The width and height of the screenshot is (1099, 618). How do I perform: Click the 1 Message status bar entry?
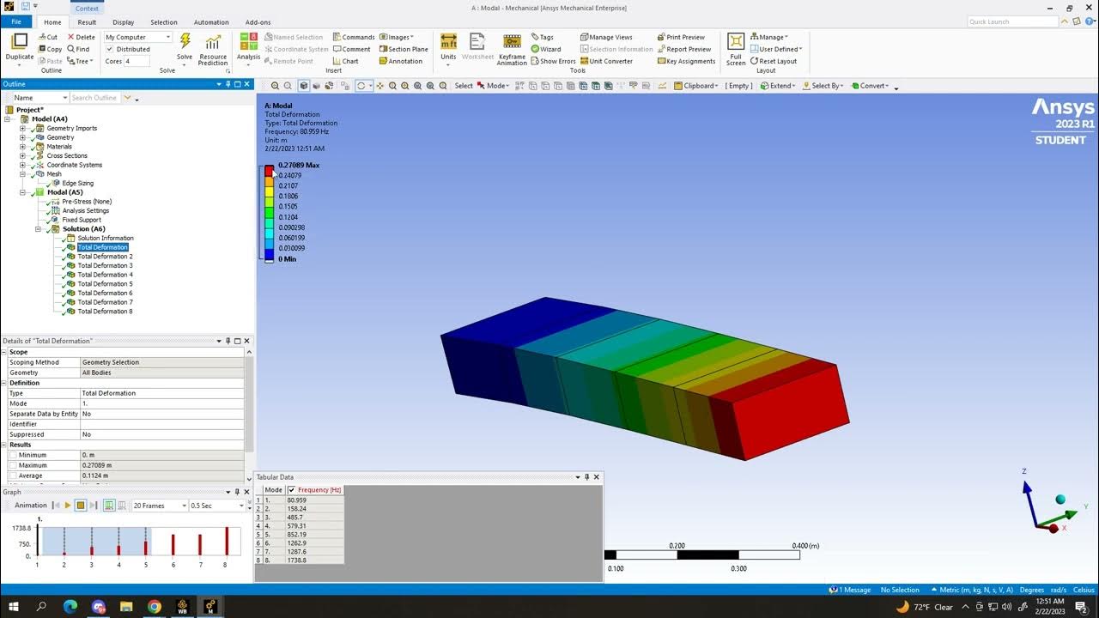tap(850, 590)
